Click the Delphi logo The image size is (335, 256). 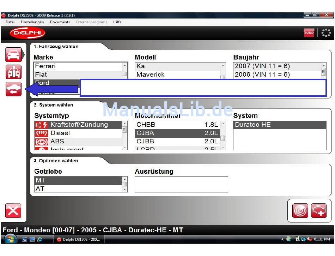[28, 33]
